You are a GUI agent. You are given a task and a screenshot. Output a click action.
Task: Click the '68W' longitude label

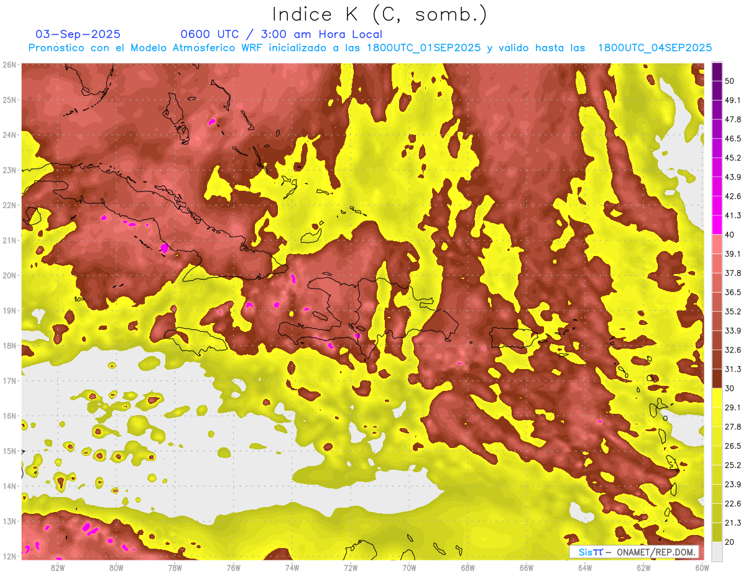[468, 567]
